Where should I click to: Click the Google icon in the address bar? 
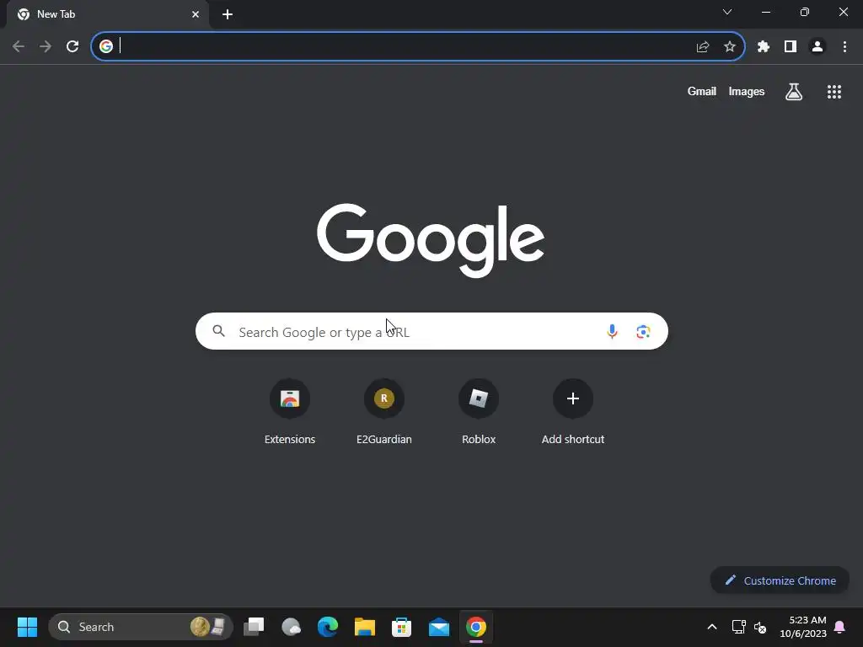tap(106, 46)
